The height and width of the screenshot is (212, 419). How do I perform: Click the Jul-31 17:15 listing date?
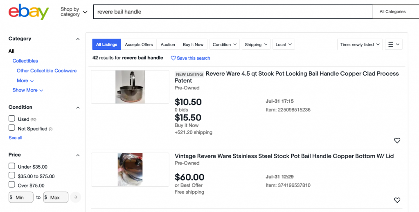(279, 101)
